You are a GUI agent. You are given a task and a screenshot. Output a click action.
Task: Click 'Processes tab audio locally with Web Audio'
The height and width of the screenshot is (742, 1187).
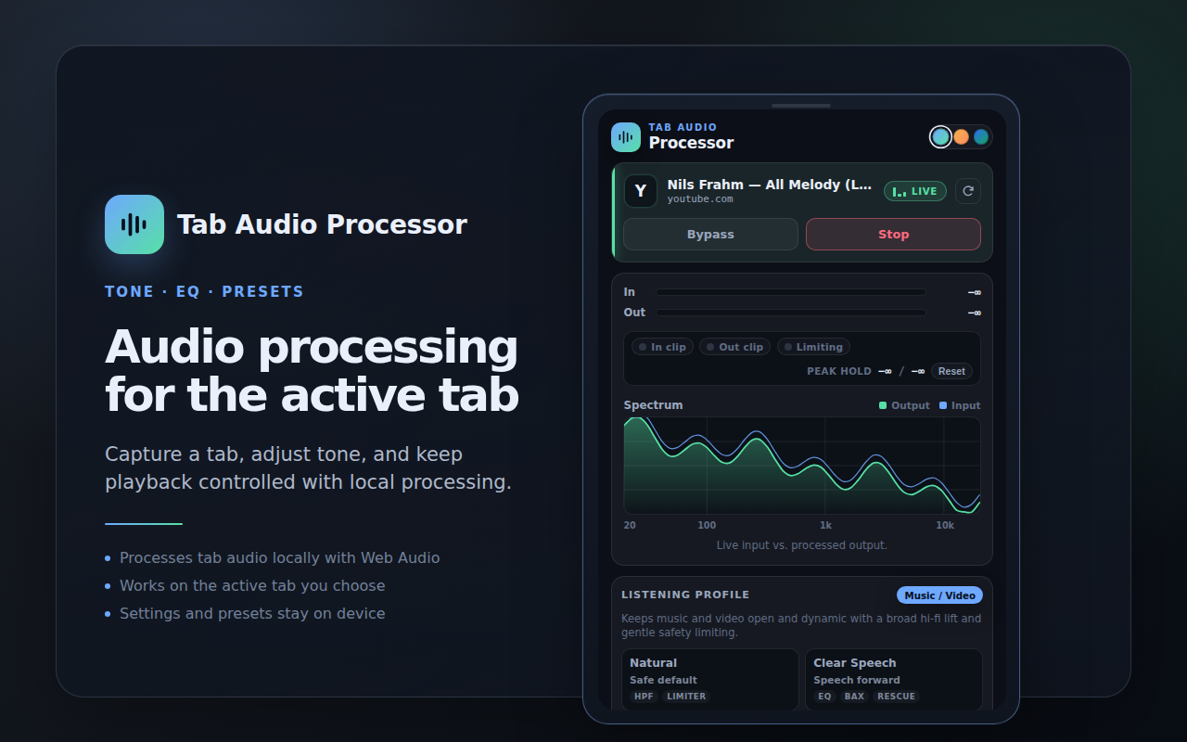(279, 558)
